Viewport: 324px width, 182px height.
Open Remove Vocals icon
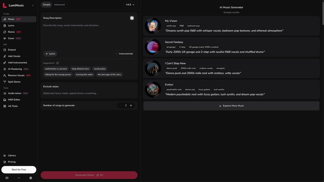click(5, 75)
